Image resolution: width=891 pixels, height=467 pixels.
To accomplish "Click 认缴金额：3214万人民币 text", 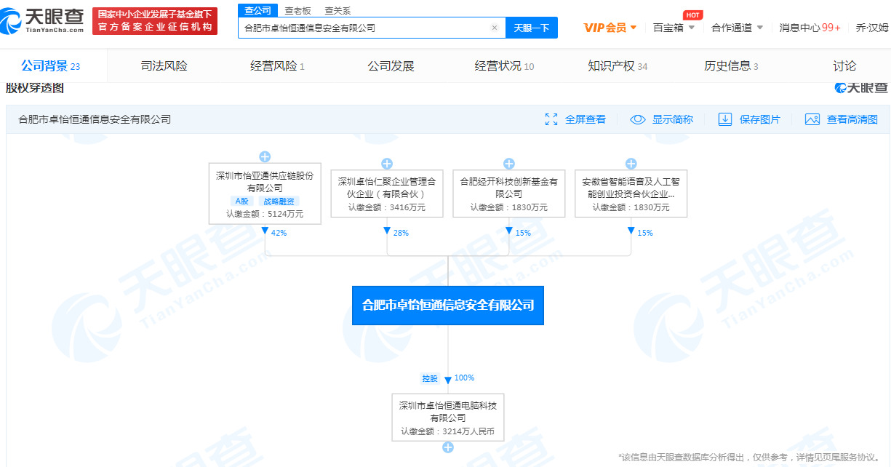I will 448,431.
